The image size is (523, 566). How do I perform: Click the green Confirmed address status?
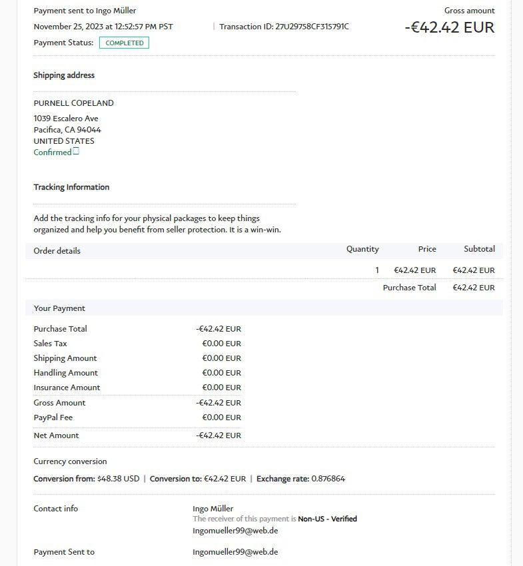pos(52,152)
